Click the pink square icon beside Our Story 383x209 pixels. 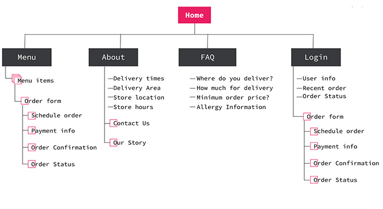tap(113, 142)
